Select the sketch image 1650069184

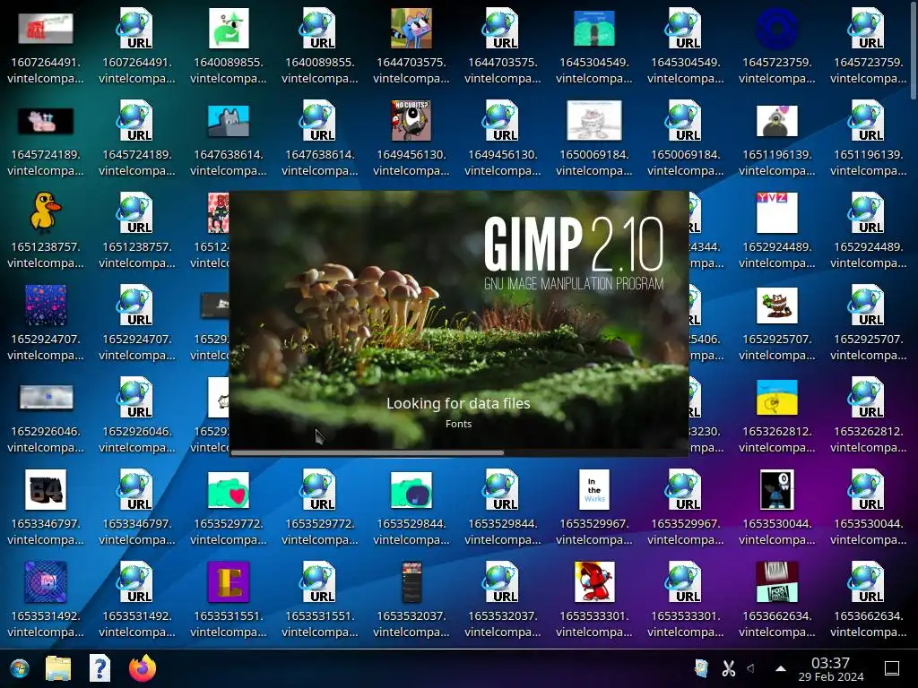pos(594,121)
